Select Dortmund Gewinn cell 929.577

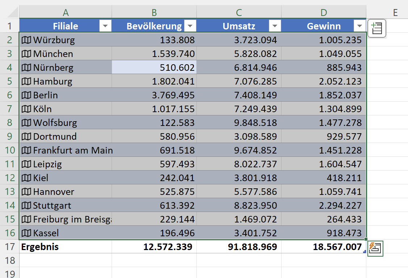click(x=324, y=136)
